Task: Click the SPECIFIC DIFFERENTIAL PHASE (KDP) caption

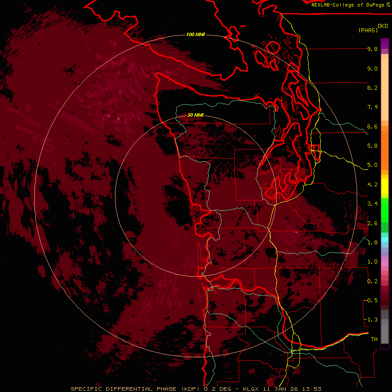Action: coord(136,389)
